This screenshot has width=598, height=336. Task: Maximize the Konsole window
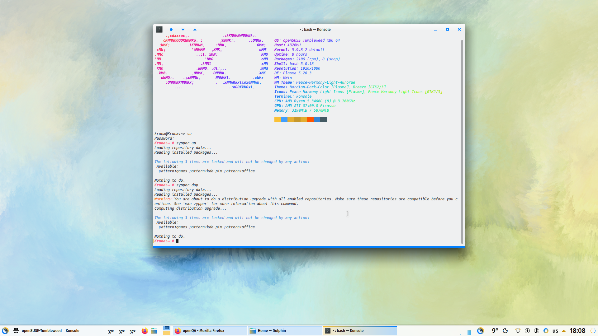(x=447, y=30)
